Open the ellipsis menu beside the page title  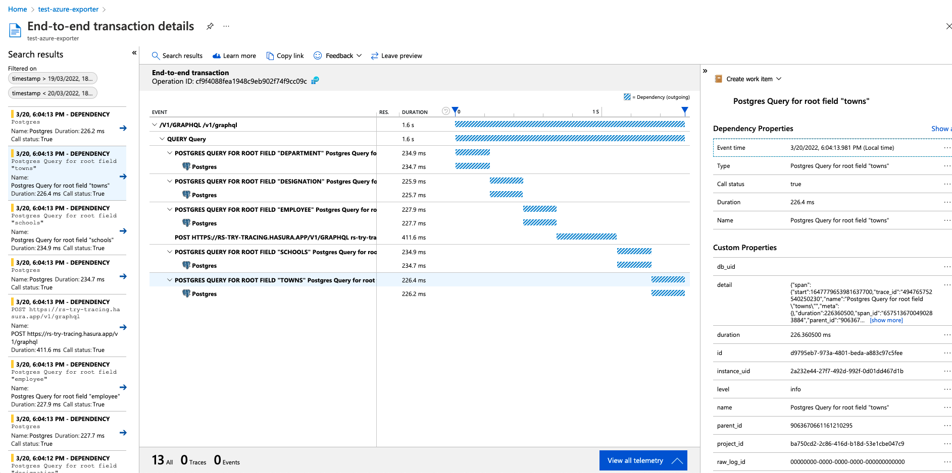point(226,26)
